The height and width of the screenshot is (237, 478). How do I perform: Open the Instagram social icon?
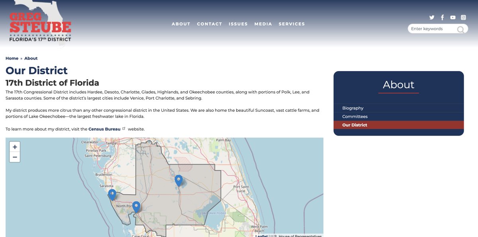pos(464,17)
